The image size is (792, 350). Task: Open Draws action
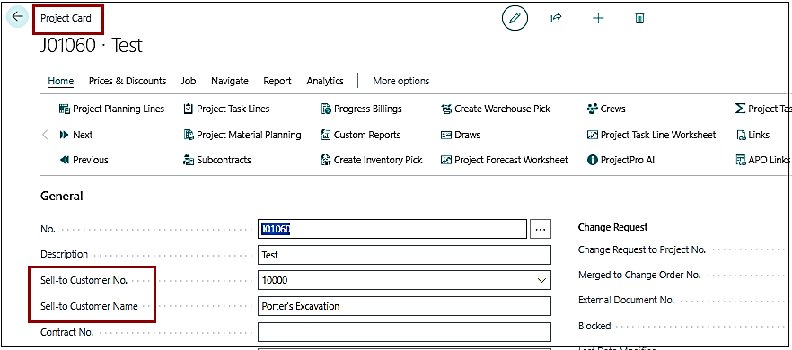[x=460, y=135]
